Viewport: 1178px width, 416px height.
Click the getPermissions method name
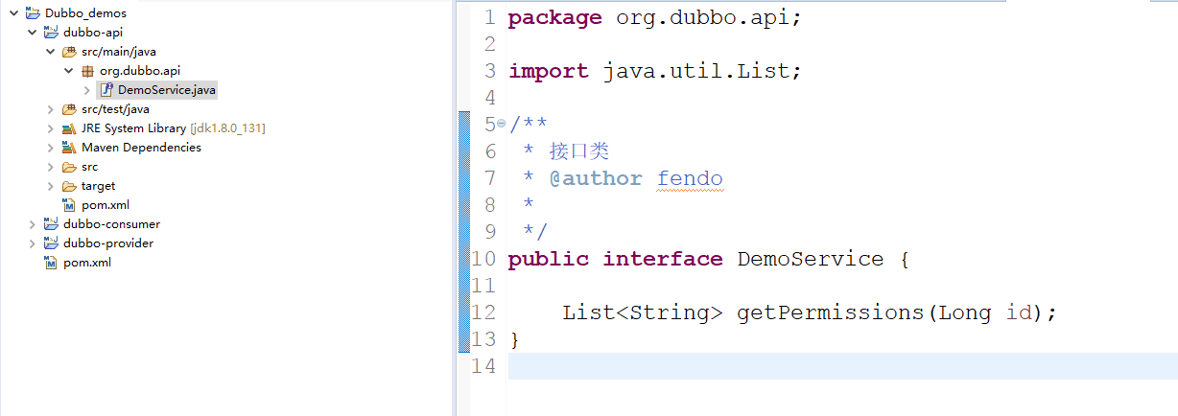click(x=831, y=312)
